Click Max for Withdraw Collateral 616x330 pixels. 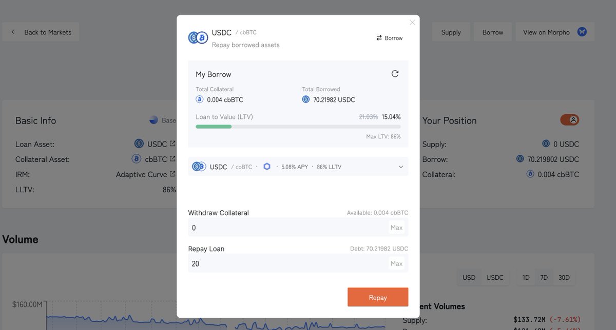pyautogui.click(x=396, y=228)
